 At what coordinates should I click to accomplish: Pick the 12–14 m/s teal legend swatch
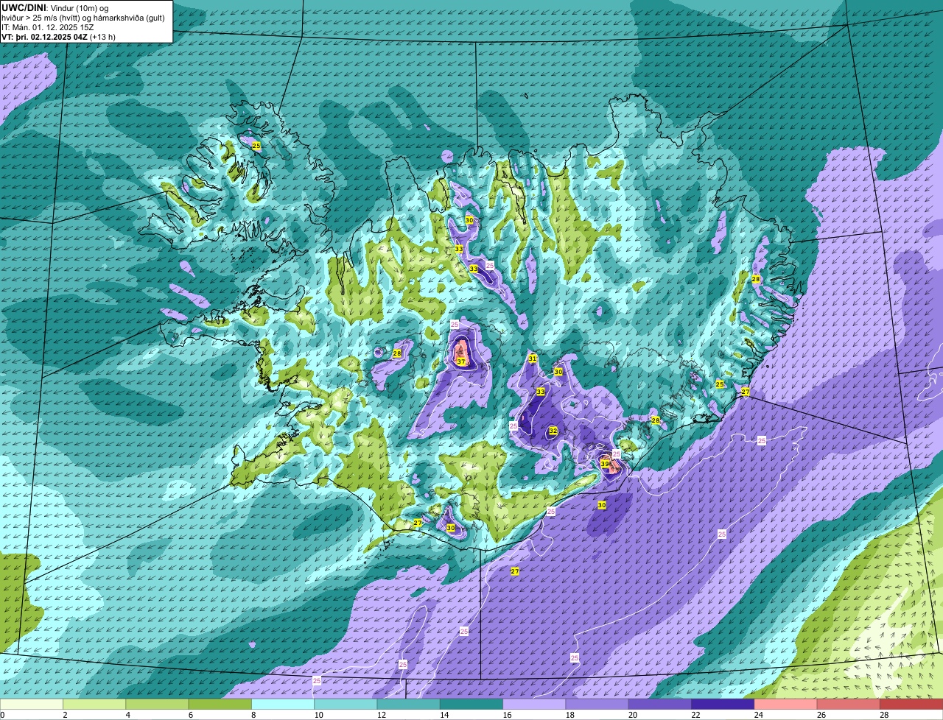[409, 705]
